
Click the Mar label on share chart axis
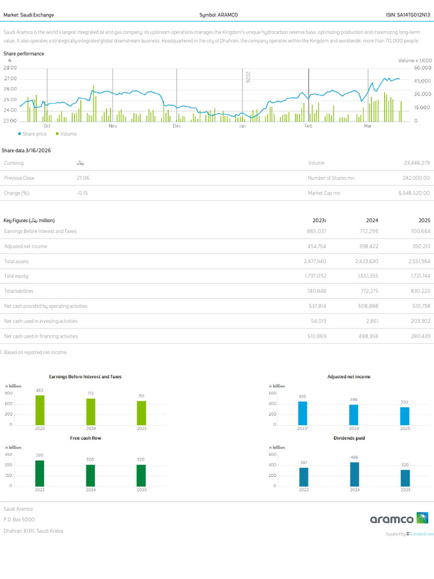click(367, 126)
